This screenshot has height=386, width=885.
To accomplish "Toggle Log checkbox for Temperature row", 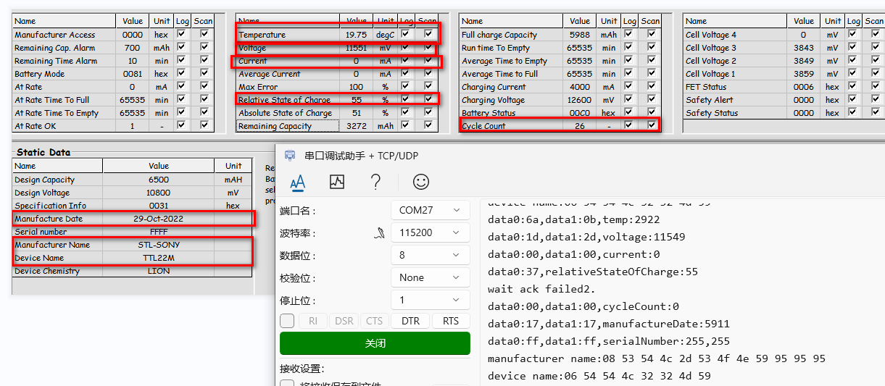I will (406, 34).
